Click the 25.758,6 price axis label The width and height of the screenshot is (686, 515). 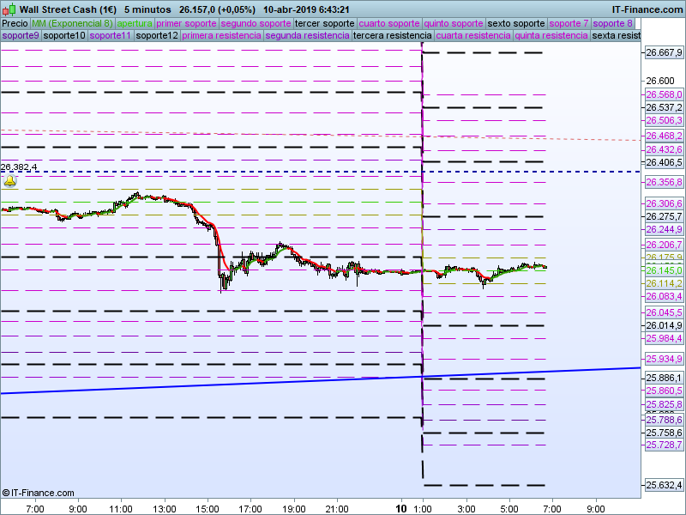click(x=664, y=433)
